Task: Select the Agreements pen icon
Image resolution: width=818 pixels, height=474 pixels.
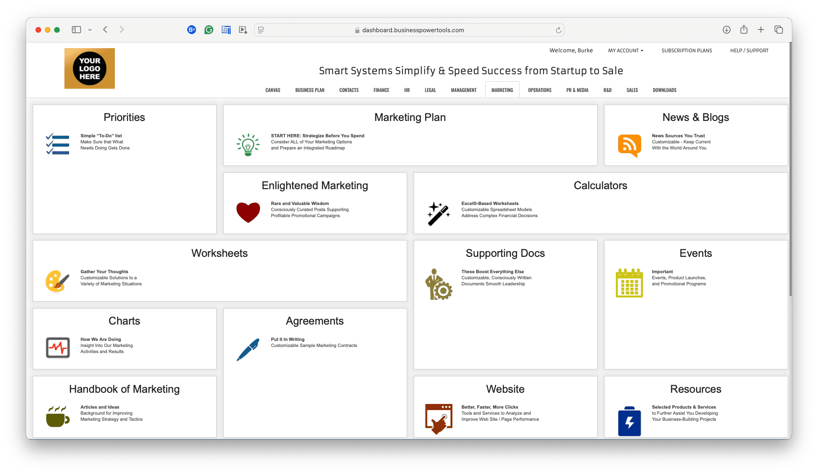Action: [x=248, y=349]
